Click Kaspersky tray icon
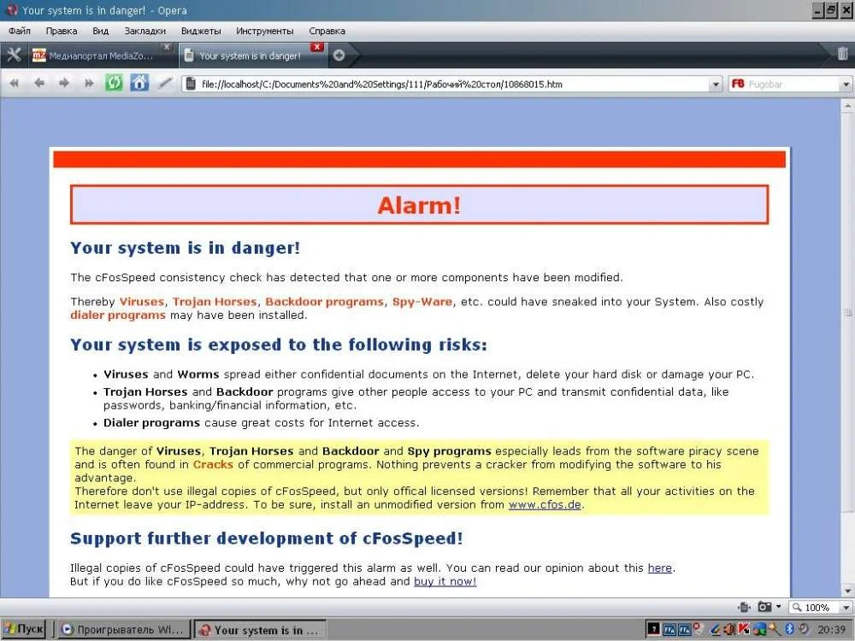The height and width of the screenshot is (641, 855). [744, 629]
